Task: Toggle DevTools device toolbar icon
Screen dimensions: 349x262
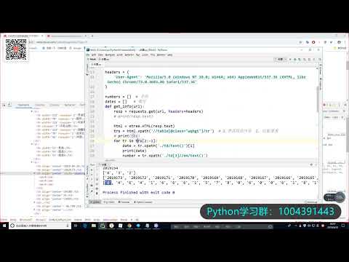Action: 9,105
